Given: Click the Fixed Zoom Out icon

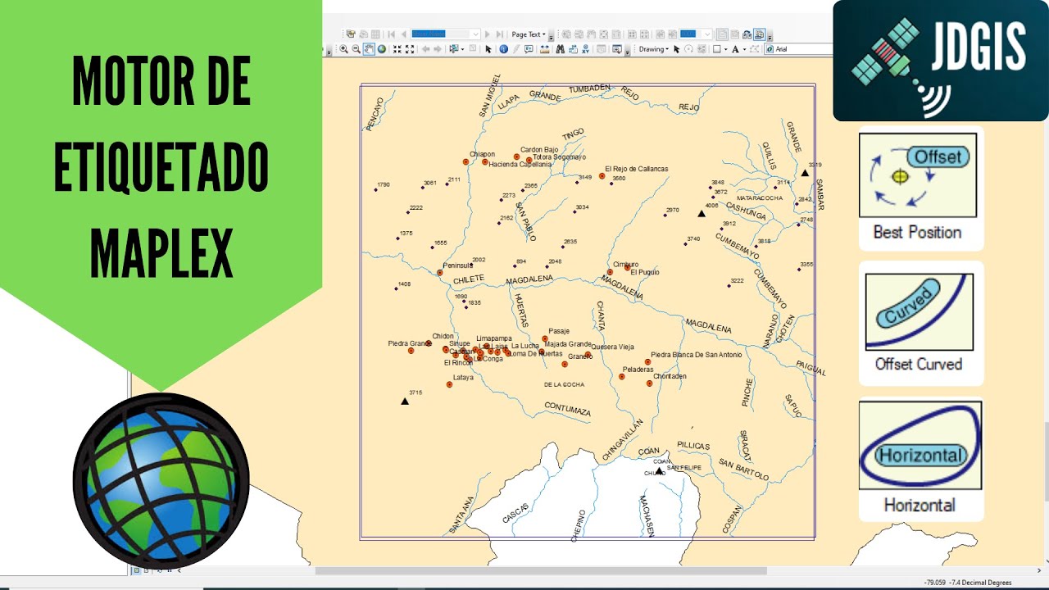Looking at the screenshot, I should (410, 49).
